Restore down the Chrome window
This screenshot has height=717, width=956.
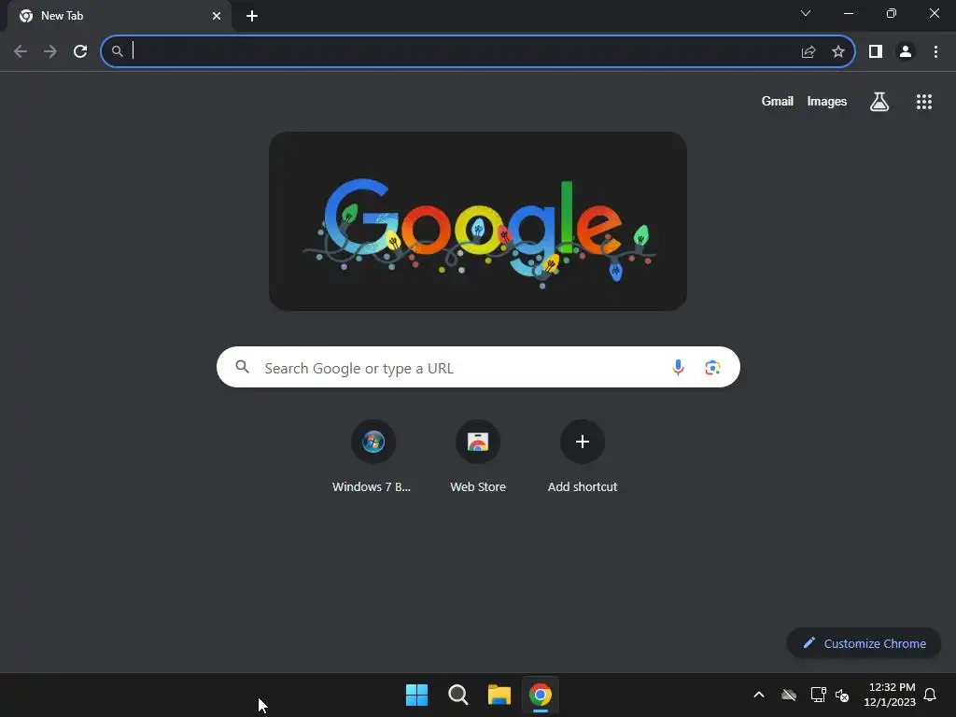tap(892, 13)
